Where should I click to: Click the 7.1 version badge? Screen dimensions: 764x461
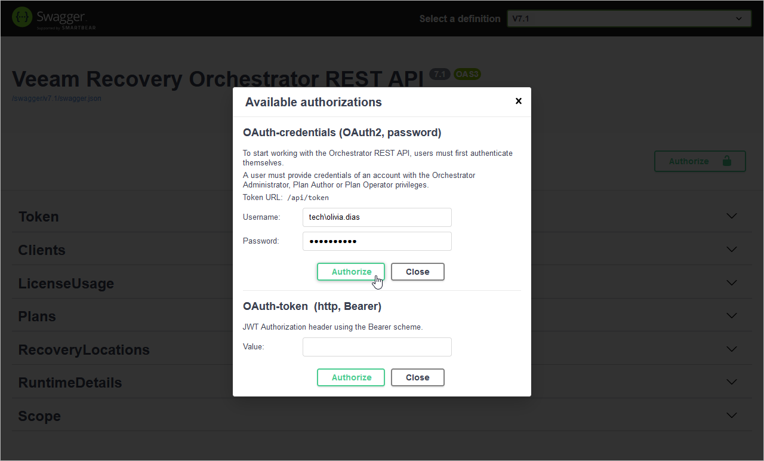440,74
